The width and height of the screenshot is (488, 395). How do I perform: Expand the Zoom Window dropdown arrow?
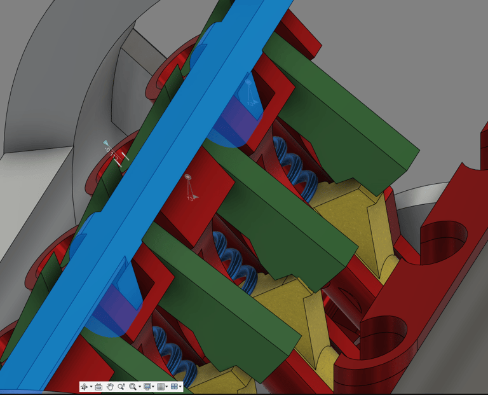140,387
